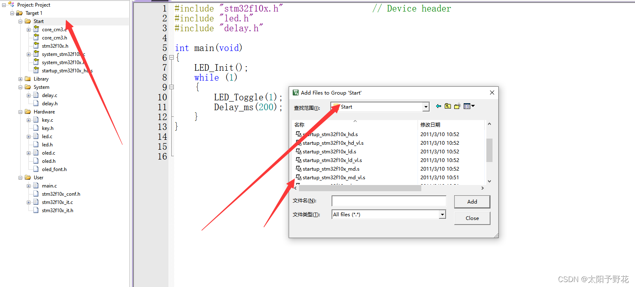Click the Keil icon in dialog title bar

pos(295,93)
